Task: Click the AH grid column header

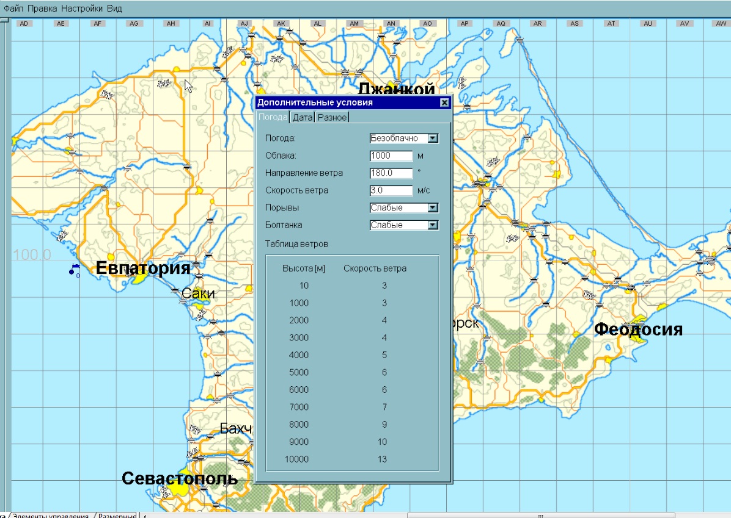Action: [x=171, y=23]
